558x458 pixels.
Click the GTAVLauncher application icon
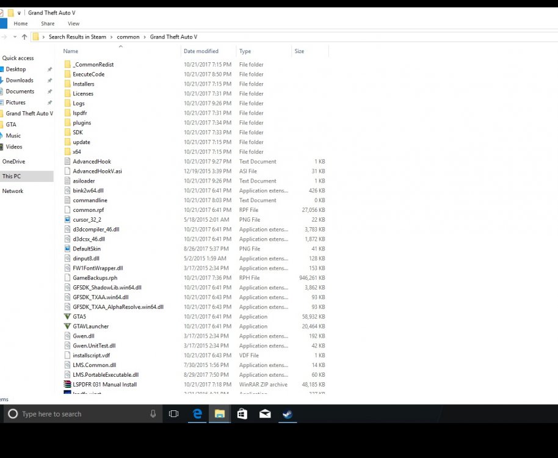pos(67,326)
